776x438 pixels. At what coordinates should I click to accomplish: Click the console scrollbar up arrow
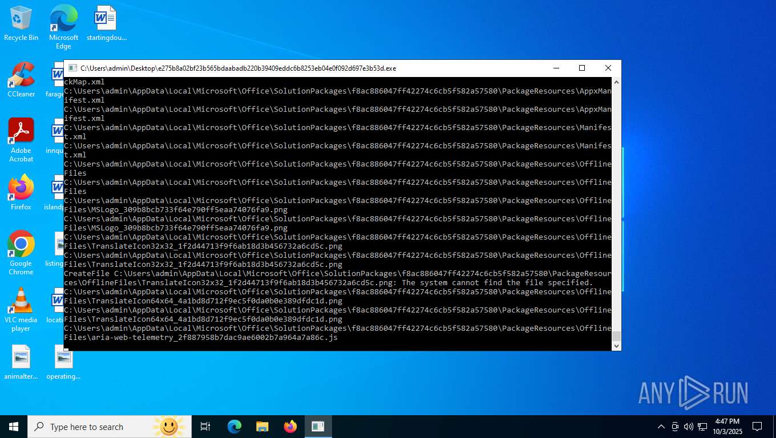(x=616, y=82)
